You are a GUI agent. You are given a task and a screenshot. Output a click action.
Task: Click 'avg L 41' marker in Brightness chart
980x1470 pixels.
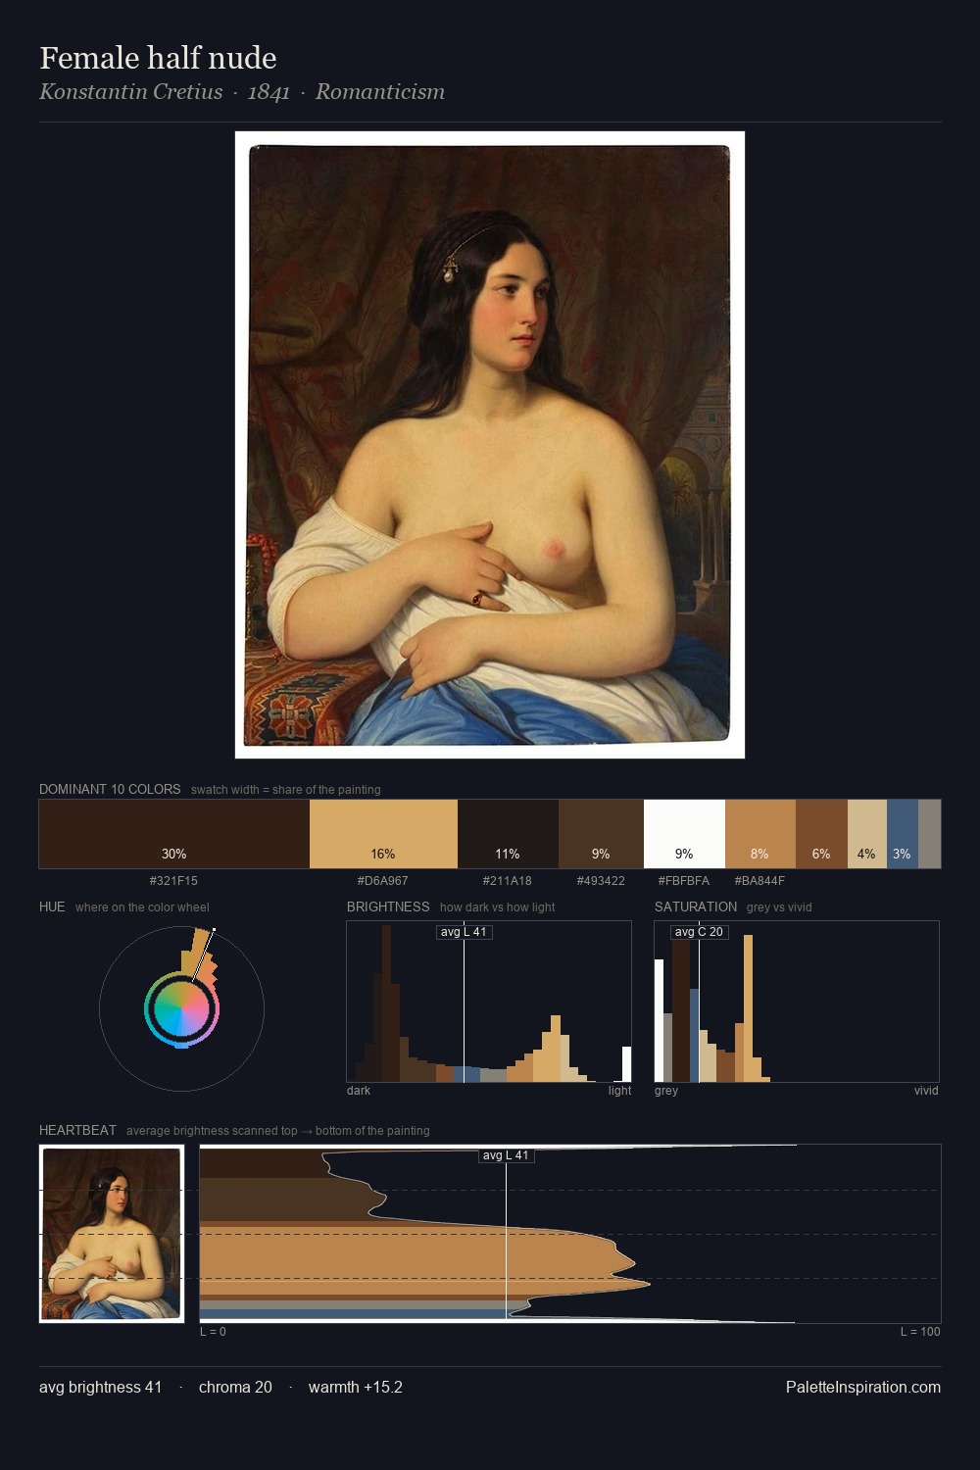[464, 932]
